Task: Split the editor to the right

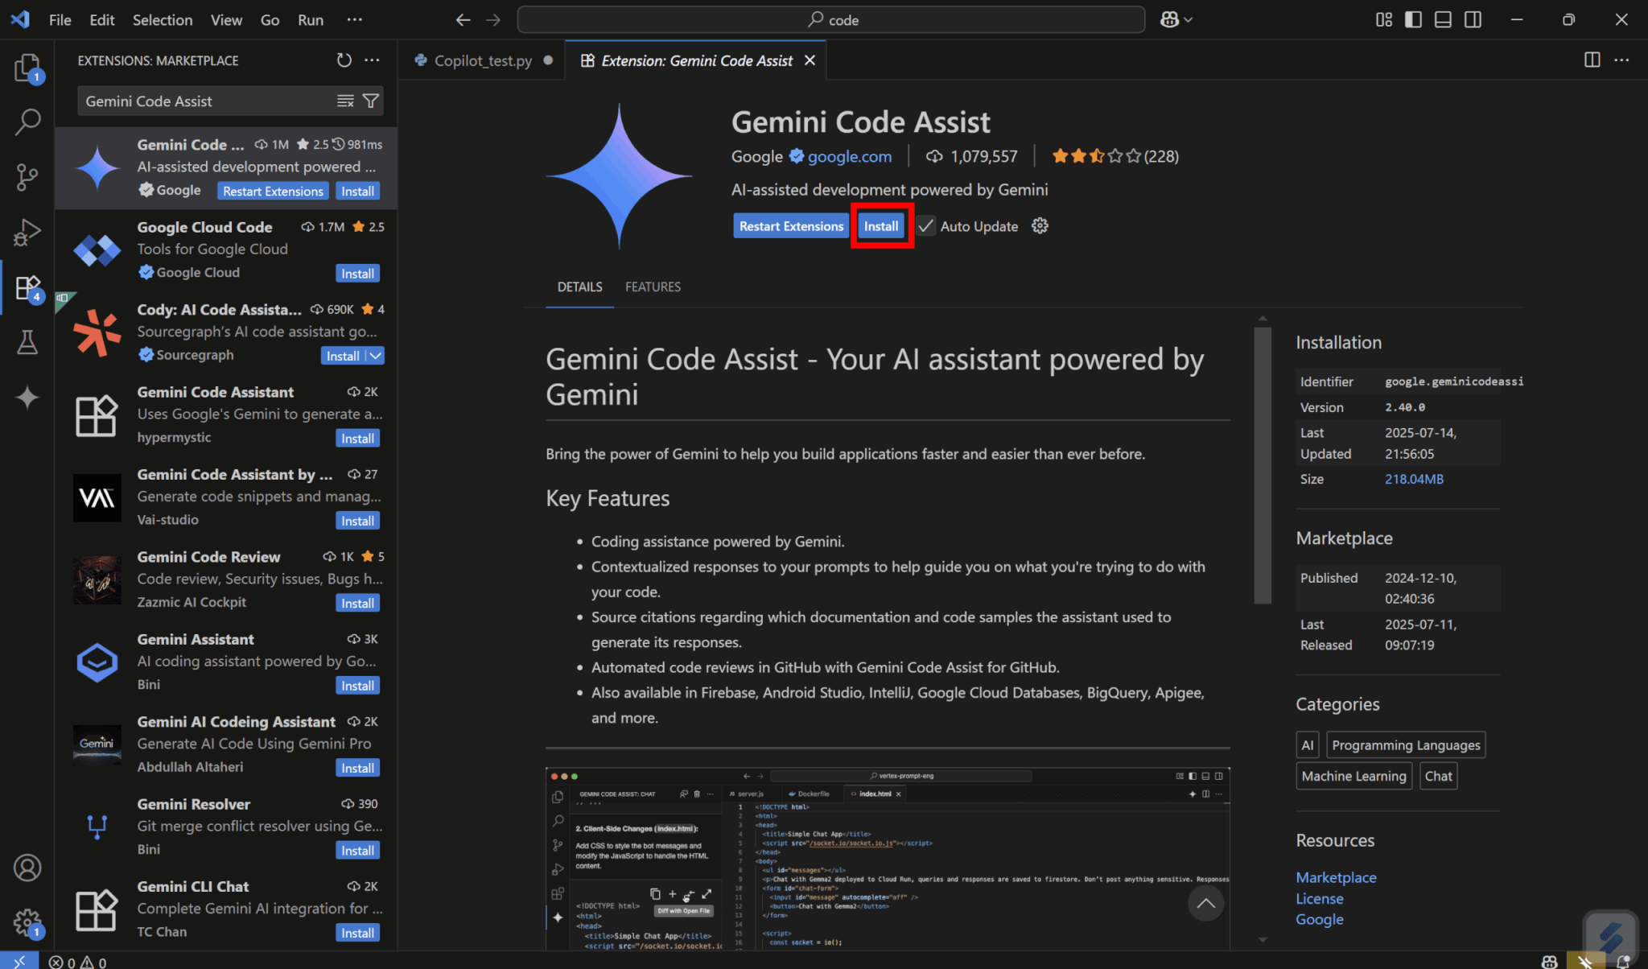Action: click(1592, 60)
